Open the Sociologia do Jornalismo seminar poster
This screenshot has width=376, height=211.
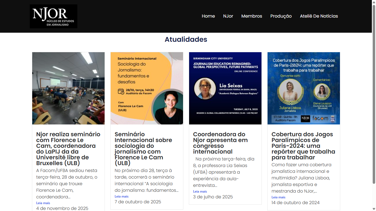(147, 88)
